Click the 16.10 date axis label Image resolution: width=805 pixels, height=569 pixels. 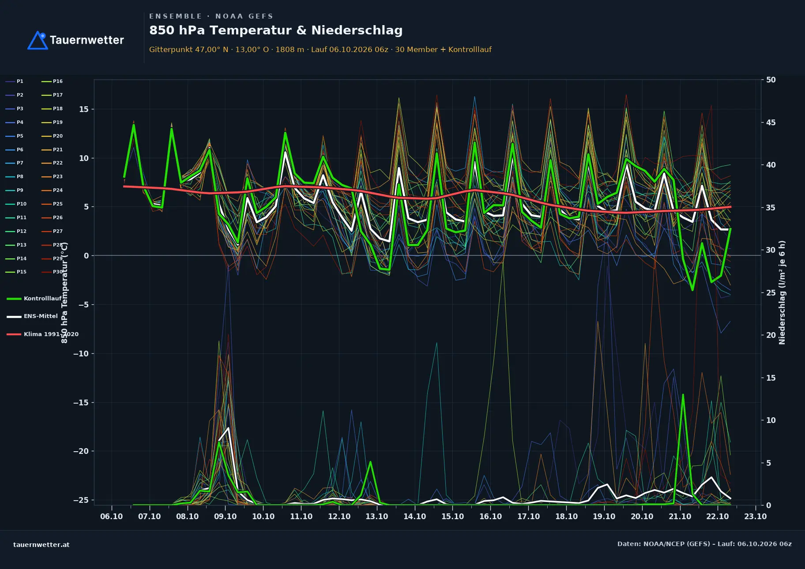(x=490, y=517)
